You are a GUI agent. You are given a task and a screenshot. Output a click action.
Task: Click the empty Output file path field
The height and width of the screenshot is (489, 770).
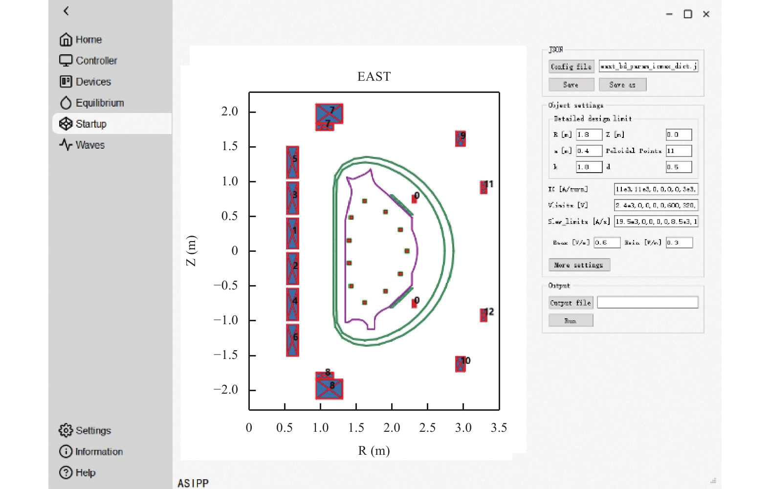[x=648, y=303]
